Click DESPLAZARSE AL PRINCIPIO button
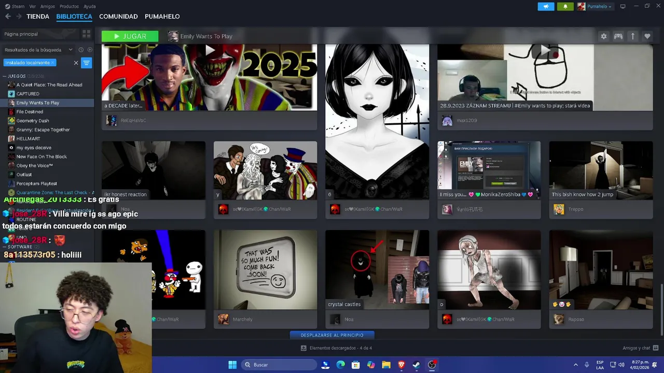This screenshot has height=373, width=664. pyautogui.click(x=332, y=335)
